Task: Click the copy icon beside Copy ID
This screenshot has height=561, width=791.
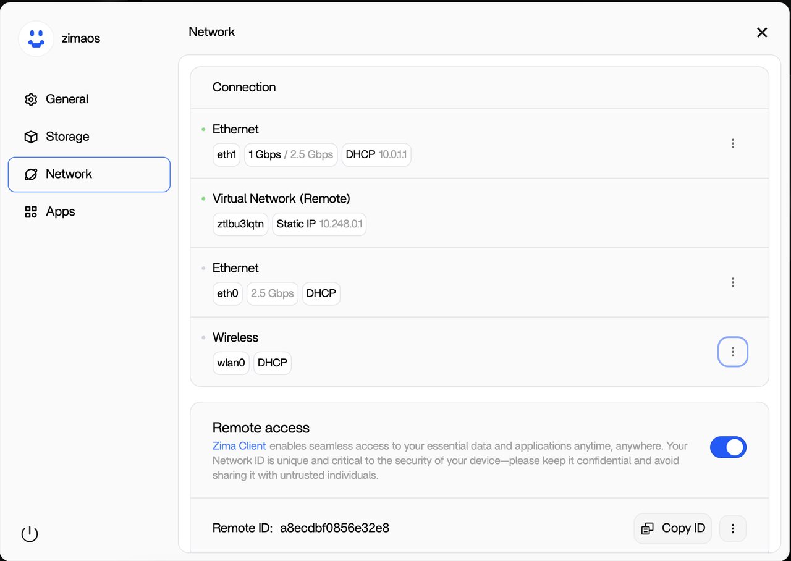Action: tap(648, 528)
